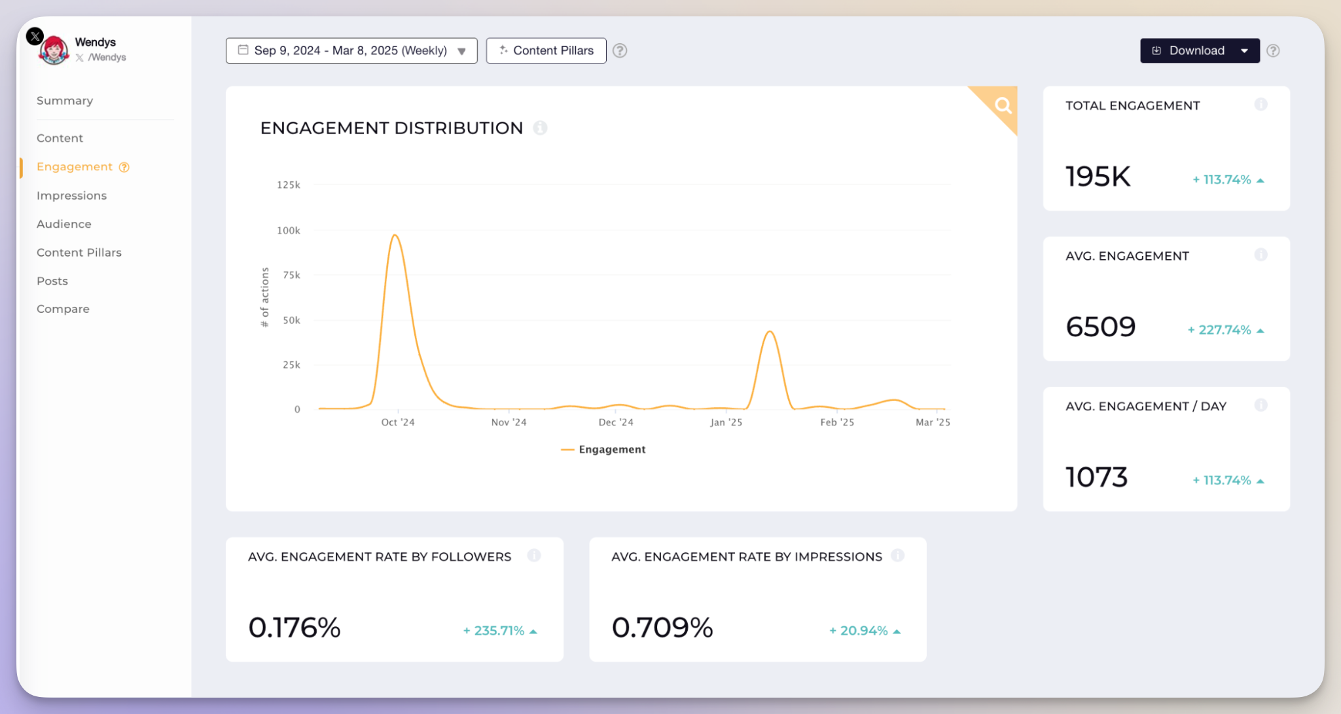Select Engagement in the sidebar
Screen dimensions: 1341x714
[75, 167]
